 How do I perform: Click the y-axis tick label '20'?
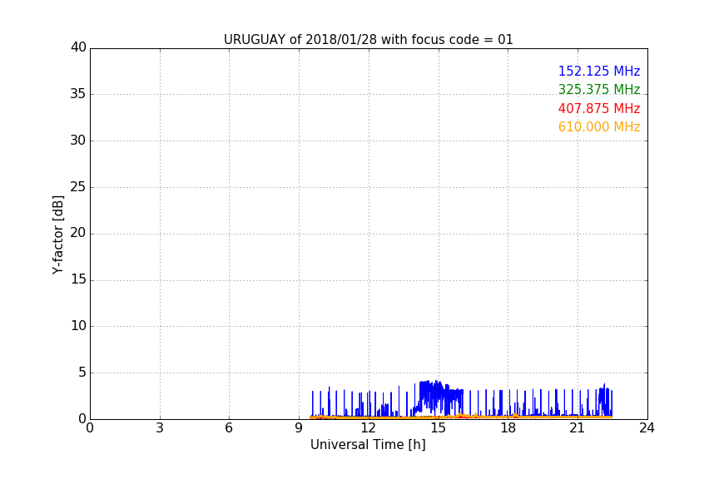[78, 233]
